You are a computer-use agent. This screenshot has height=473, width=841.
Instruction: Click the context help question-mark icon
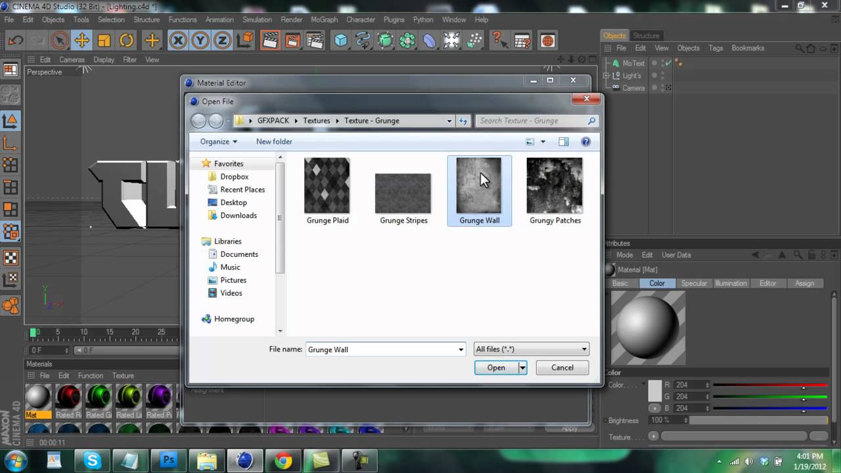point(499,40)
